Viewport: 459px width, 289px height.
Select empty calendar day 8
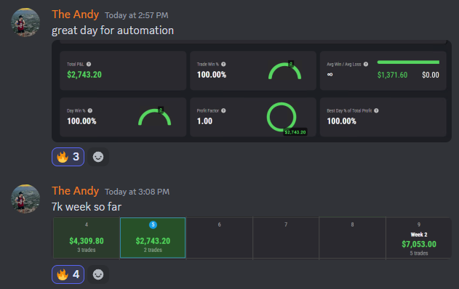[x=353, y=238]
